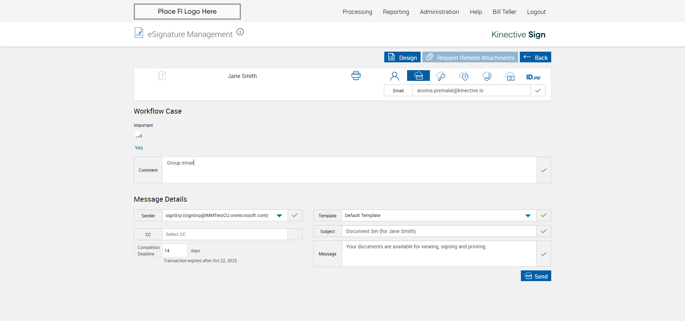Open the Administration menu

coord(439,12)
